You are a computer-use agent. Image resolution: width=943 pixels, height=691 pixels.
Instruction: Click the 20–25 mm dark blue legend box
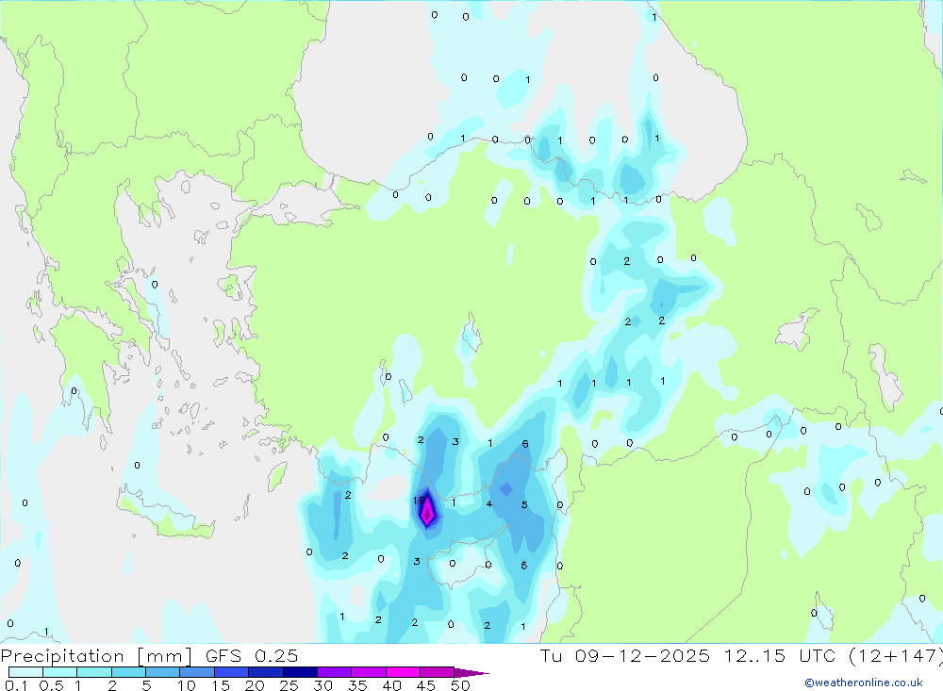click(266, 672)
